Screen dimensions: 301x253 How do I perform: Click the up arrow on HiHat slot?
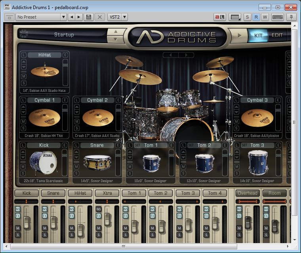24,62
